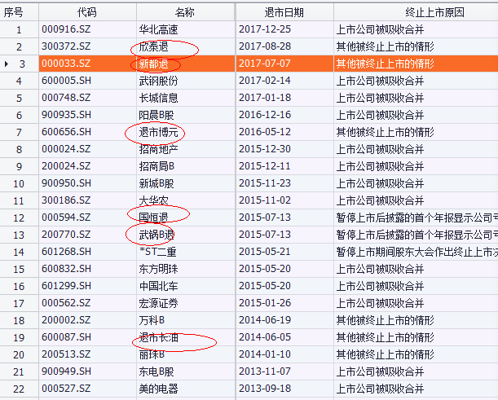
Task: Select the circled 退市长油 entry
Action: (x=161, y=337)
